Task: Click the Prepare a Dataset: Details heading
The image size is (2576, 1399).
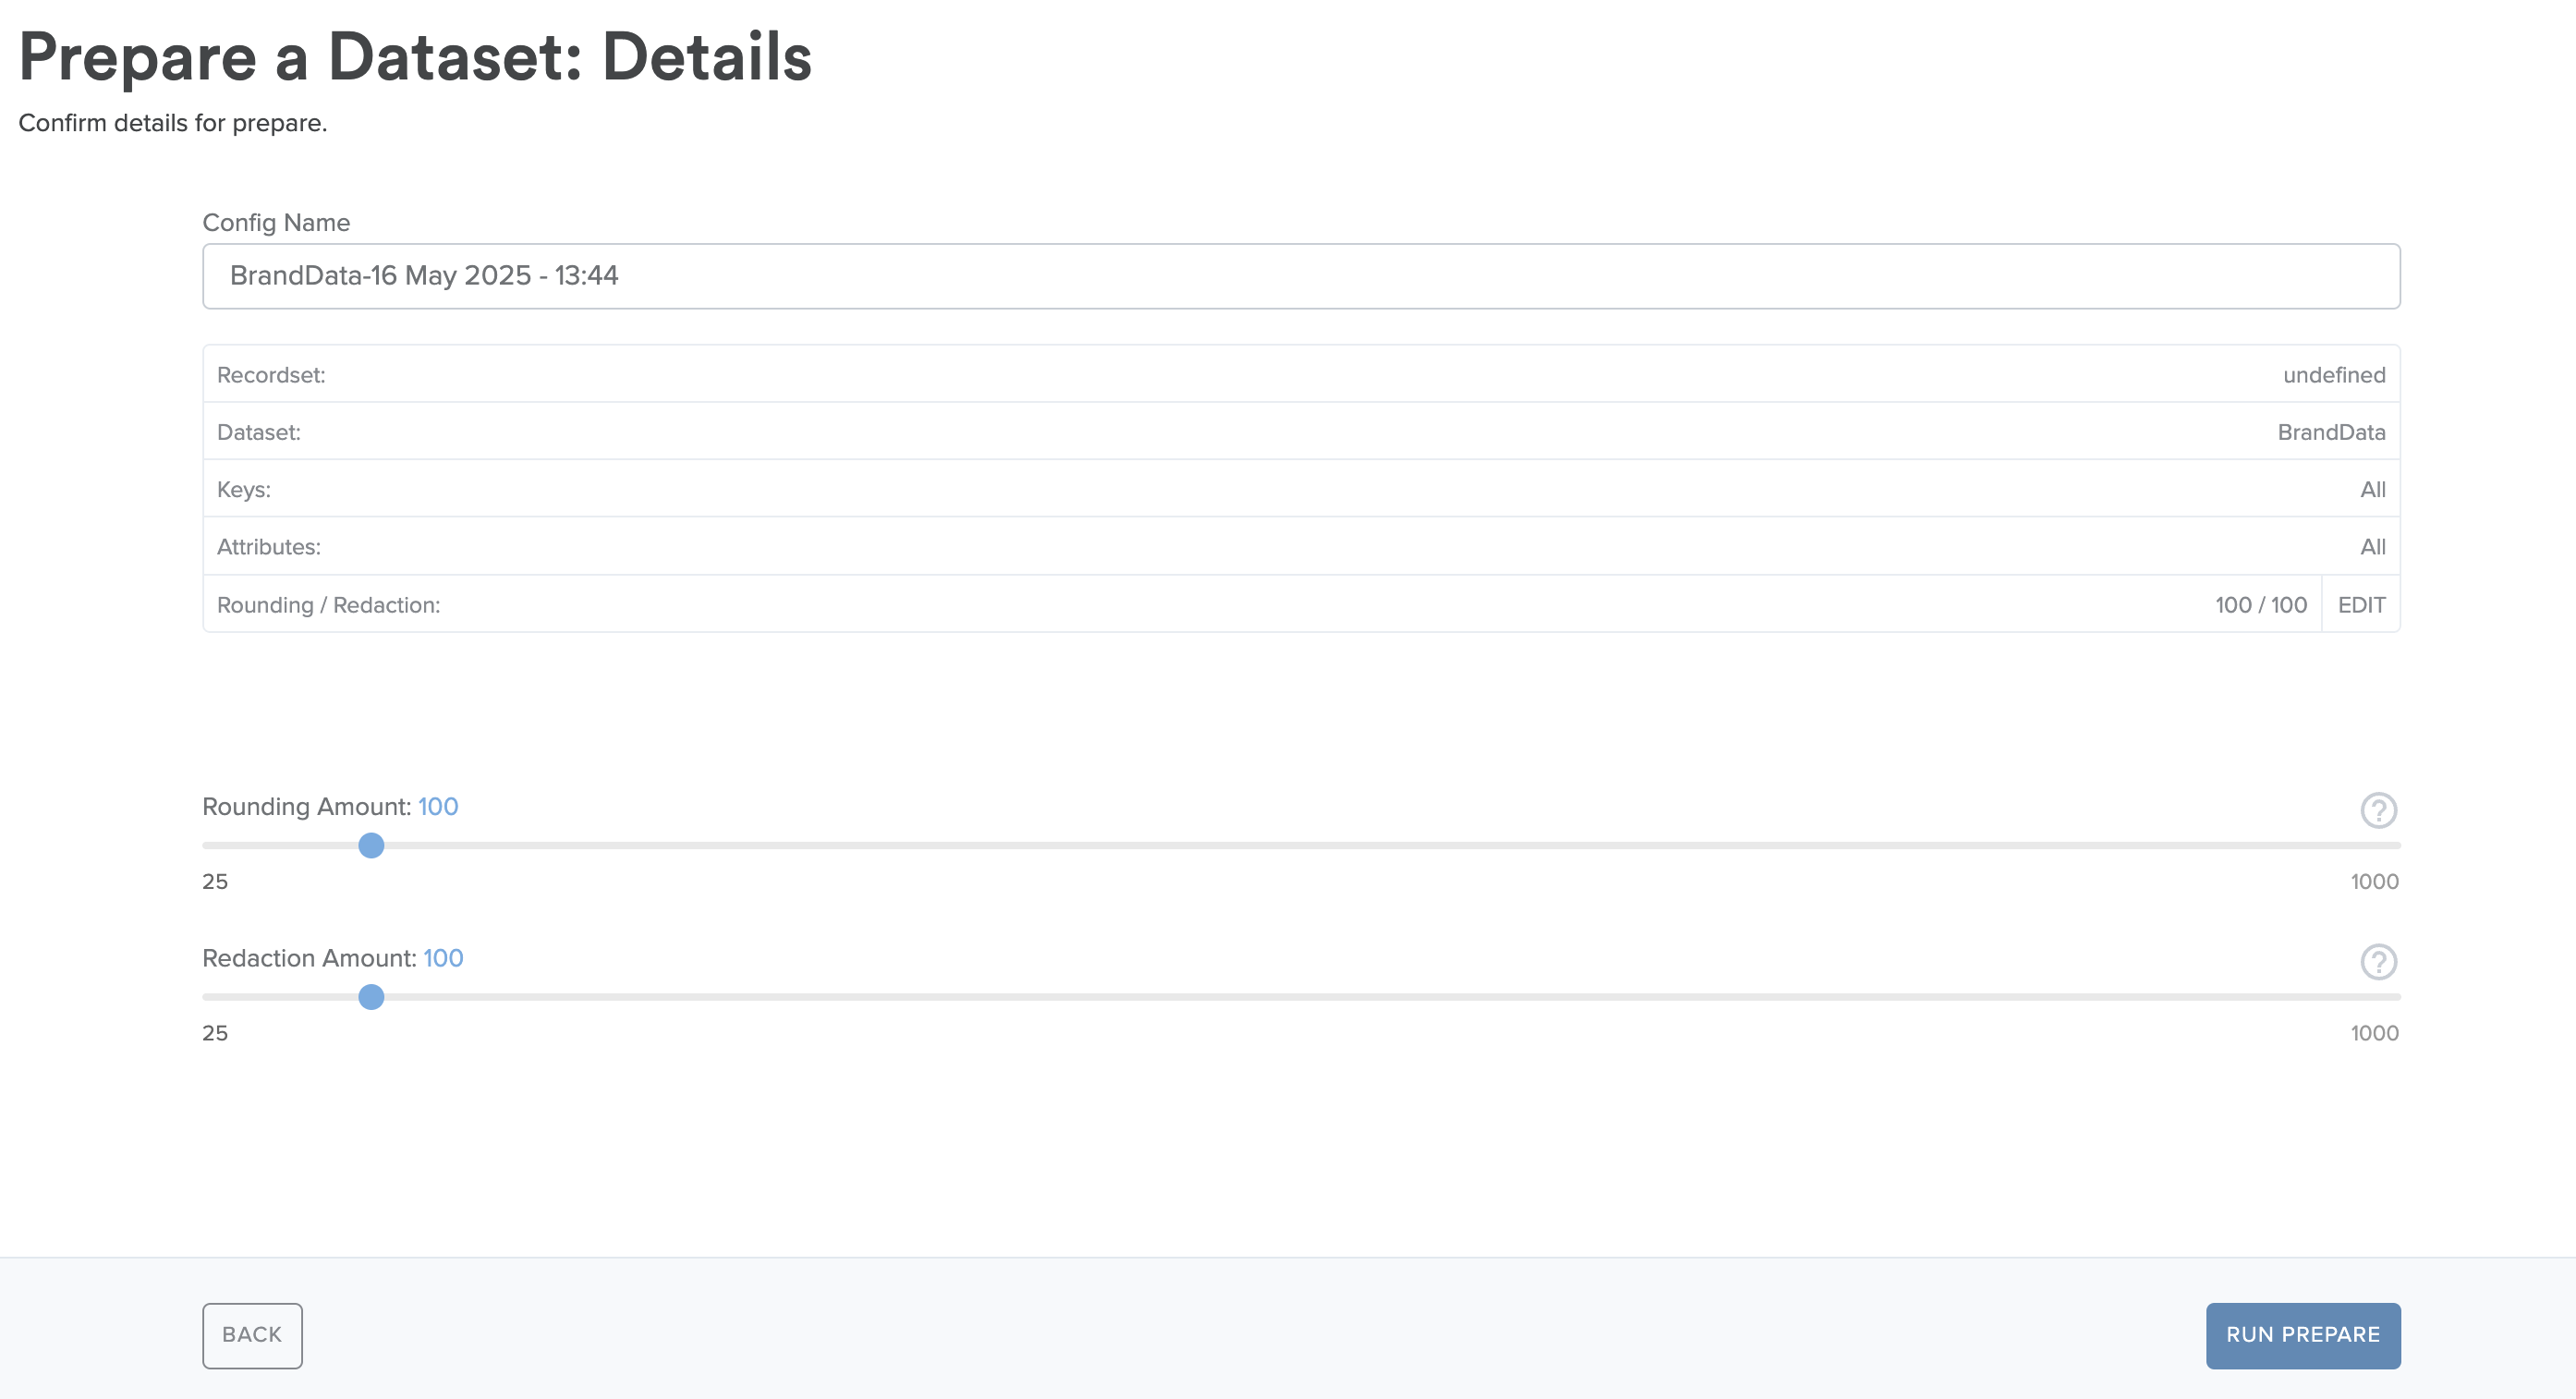Action: (415, 57)
